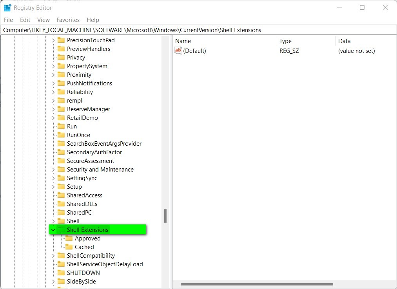Click the Registry Editor title bar icon
The height and width of the screenshot is (289, 397).
click(7, 8)
